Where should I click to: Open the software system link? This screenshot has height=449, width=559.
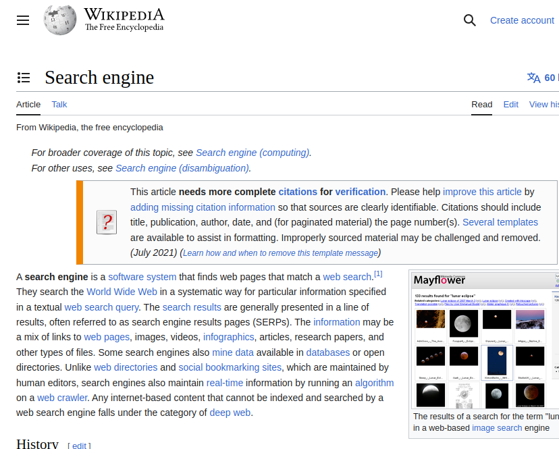tap(142, 277)
